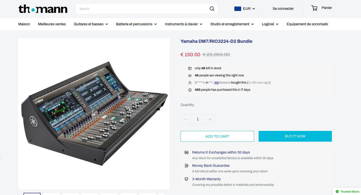Click the Trusted Store shield icon

click(337, 192)
